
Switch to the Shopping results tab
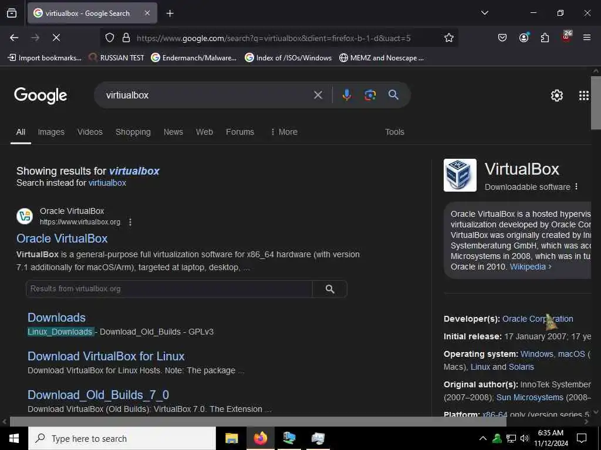133,132
